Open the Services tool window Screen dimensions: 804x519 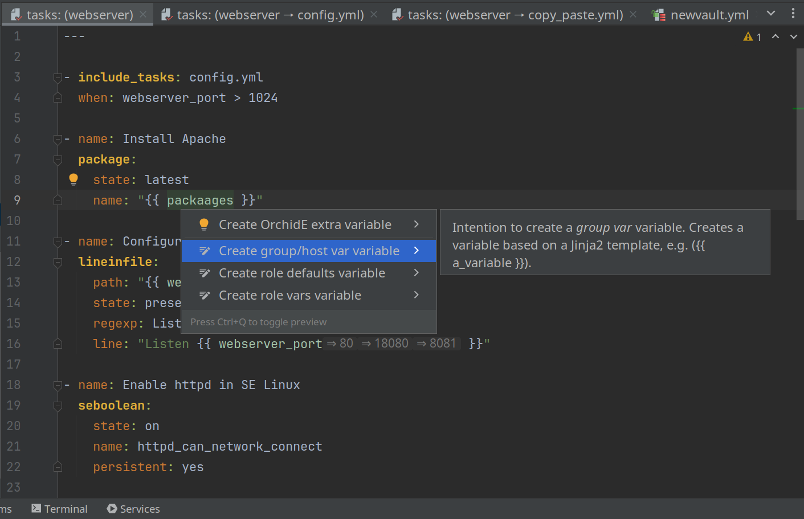pyautogui.click(x=133, y=509)
